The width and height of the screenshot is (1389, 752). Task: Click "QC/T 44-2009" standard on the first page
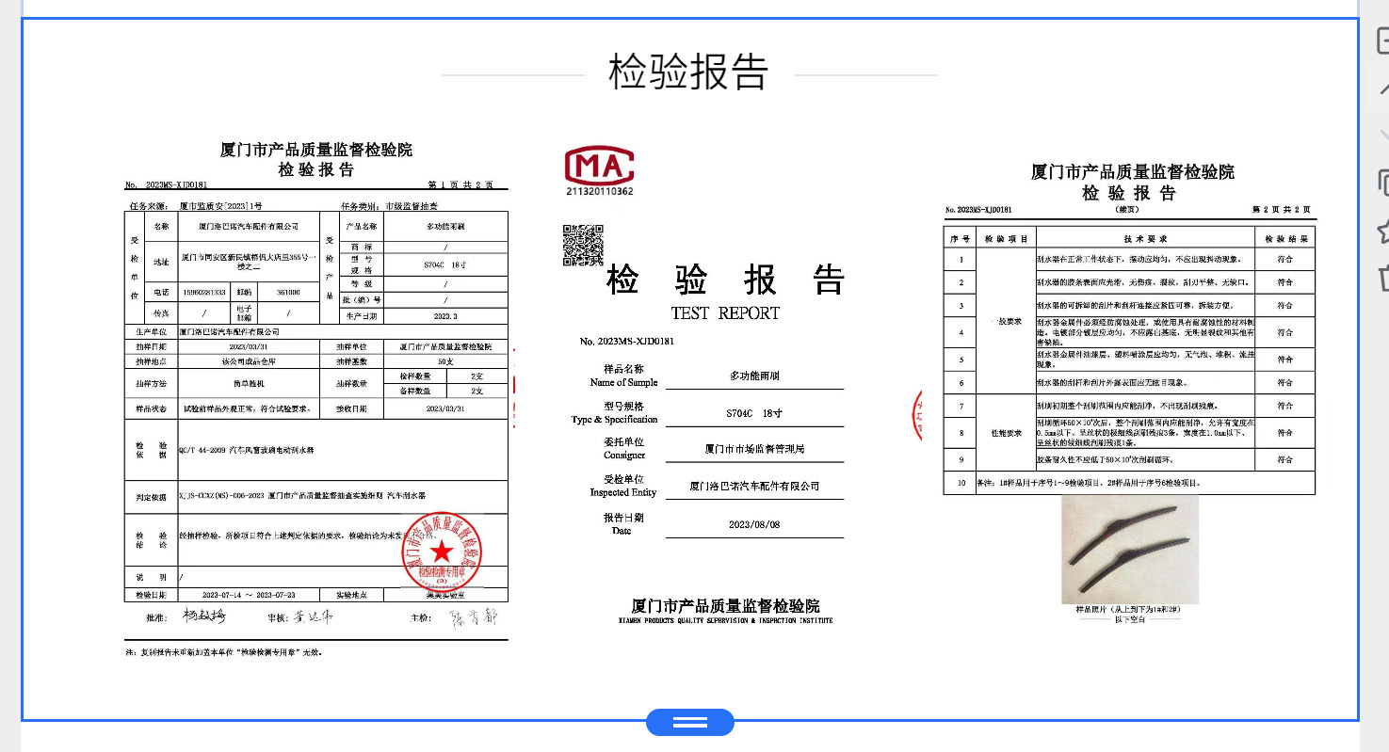point(202,450)
